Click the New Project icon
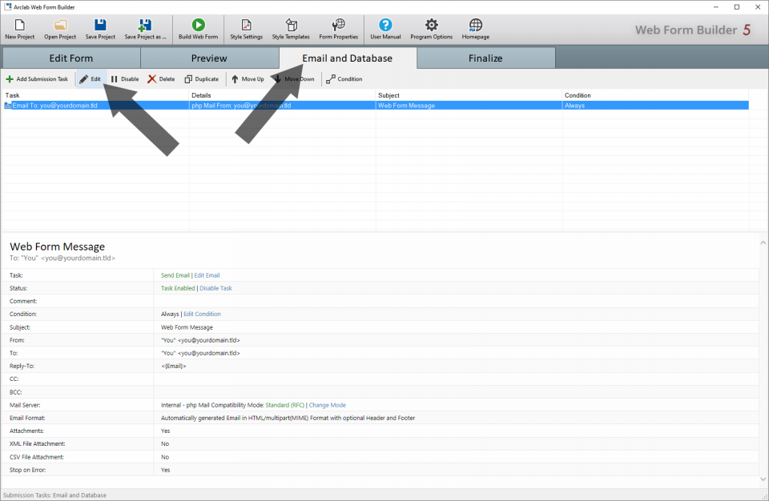769x501 pixels. coord(19,26)
